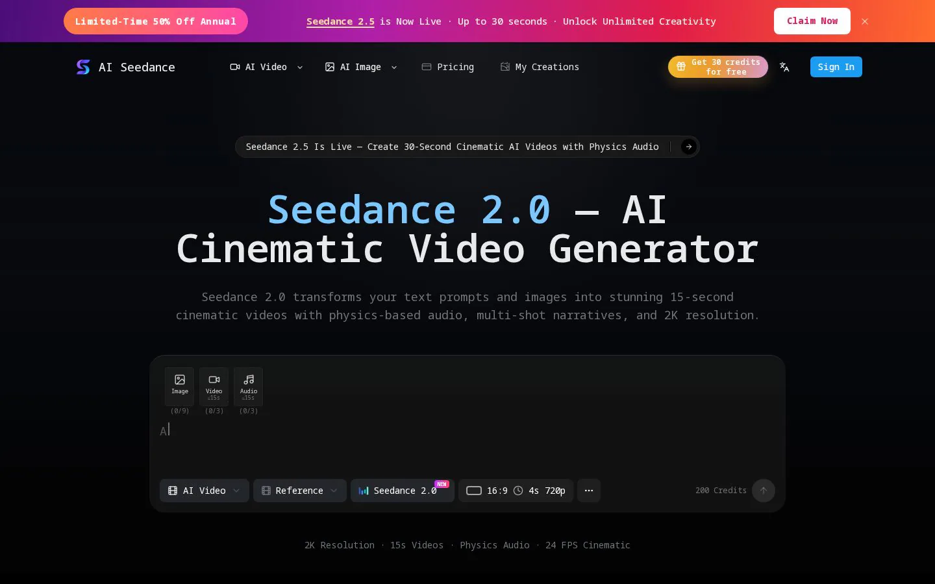Screen dimensions: 935x584
Task: Open the Seedance 2.5 link in banner
Action: (340, 21)
